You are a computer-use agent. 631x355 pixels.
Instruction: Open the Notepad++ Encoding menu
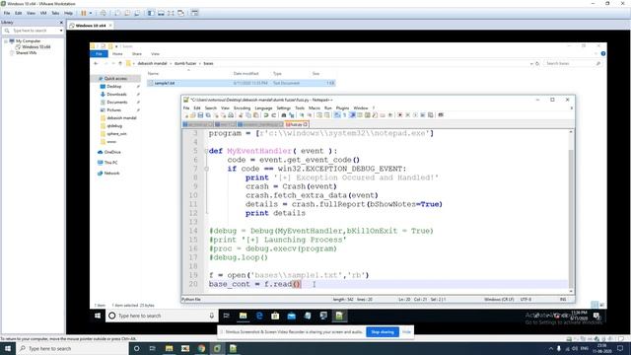pyautogui.click(x=242, y=107)
